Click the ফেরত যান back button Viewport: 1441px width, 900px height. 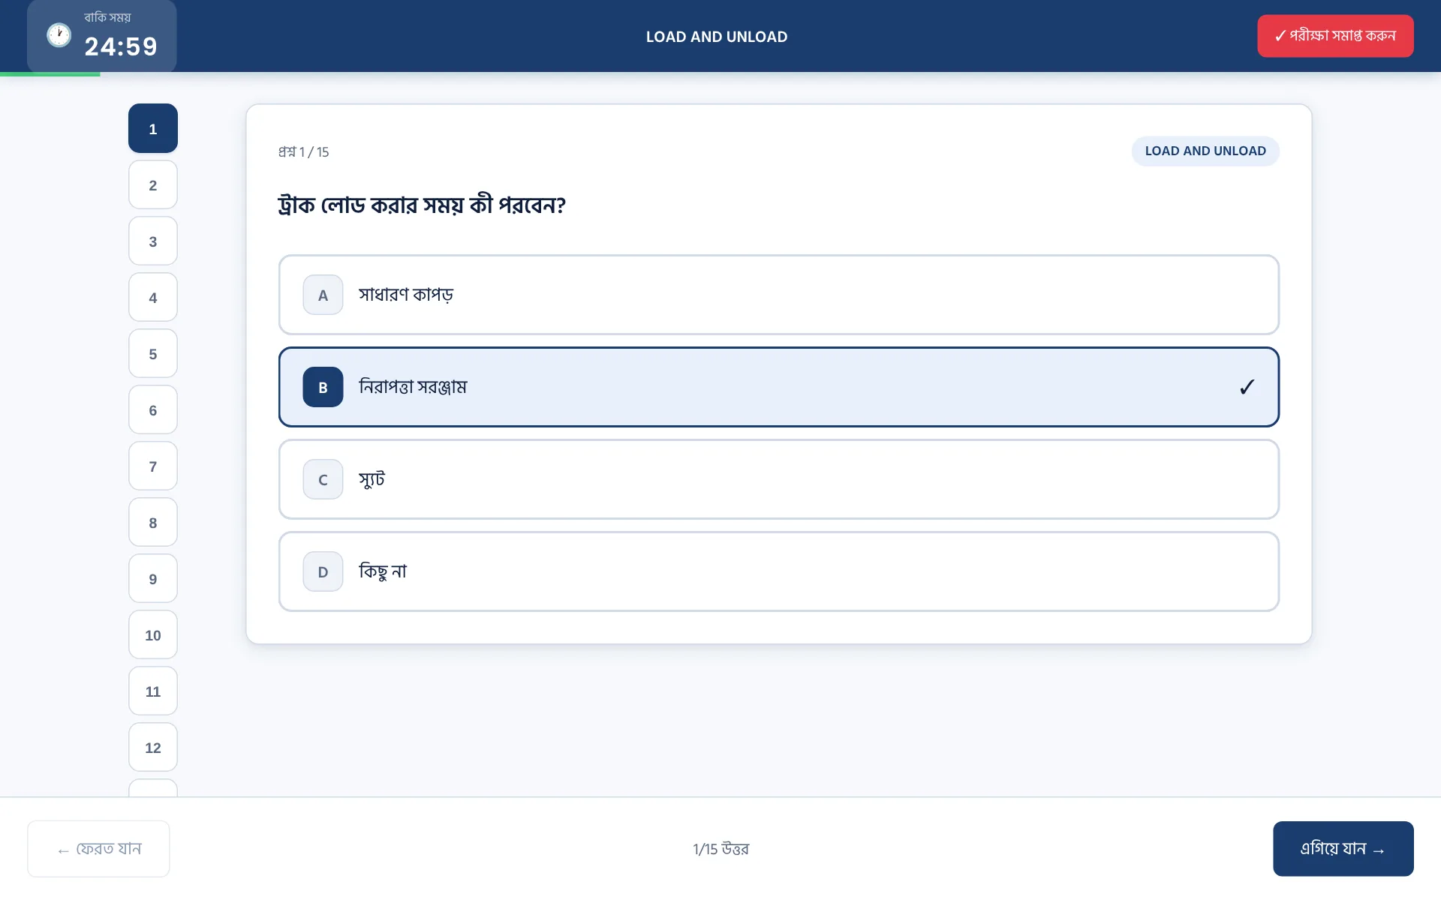[x=98, y=848]
